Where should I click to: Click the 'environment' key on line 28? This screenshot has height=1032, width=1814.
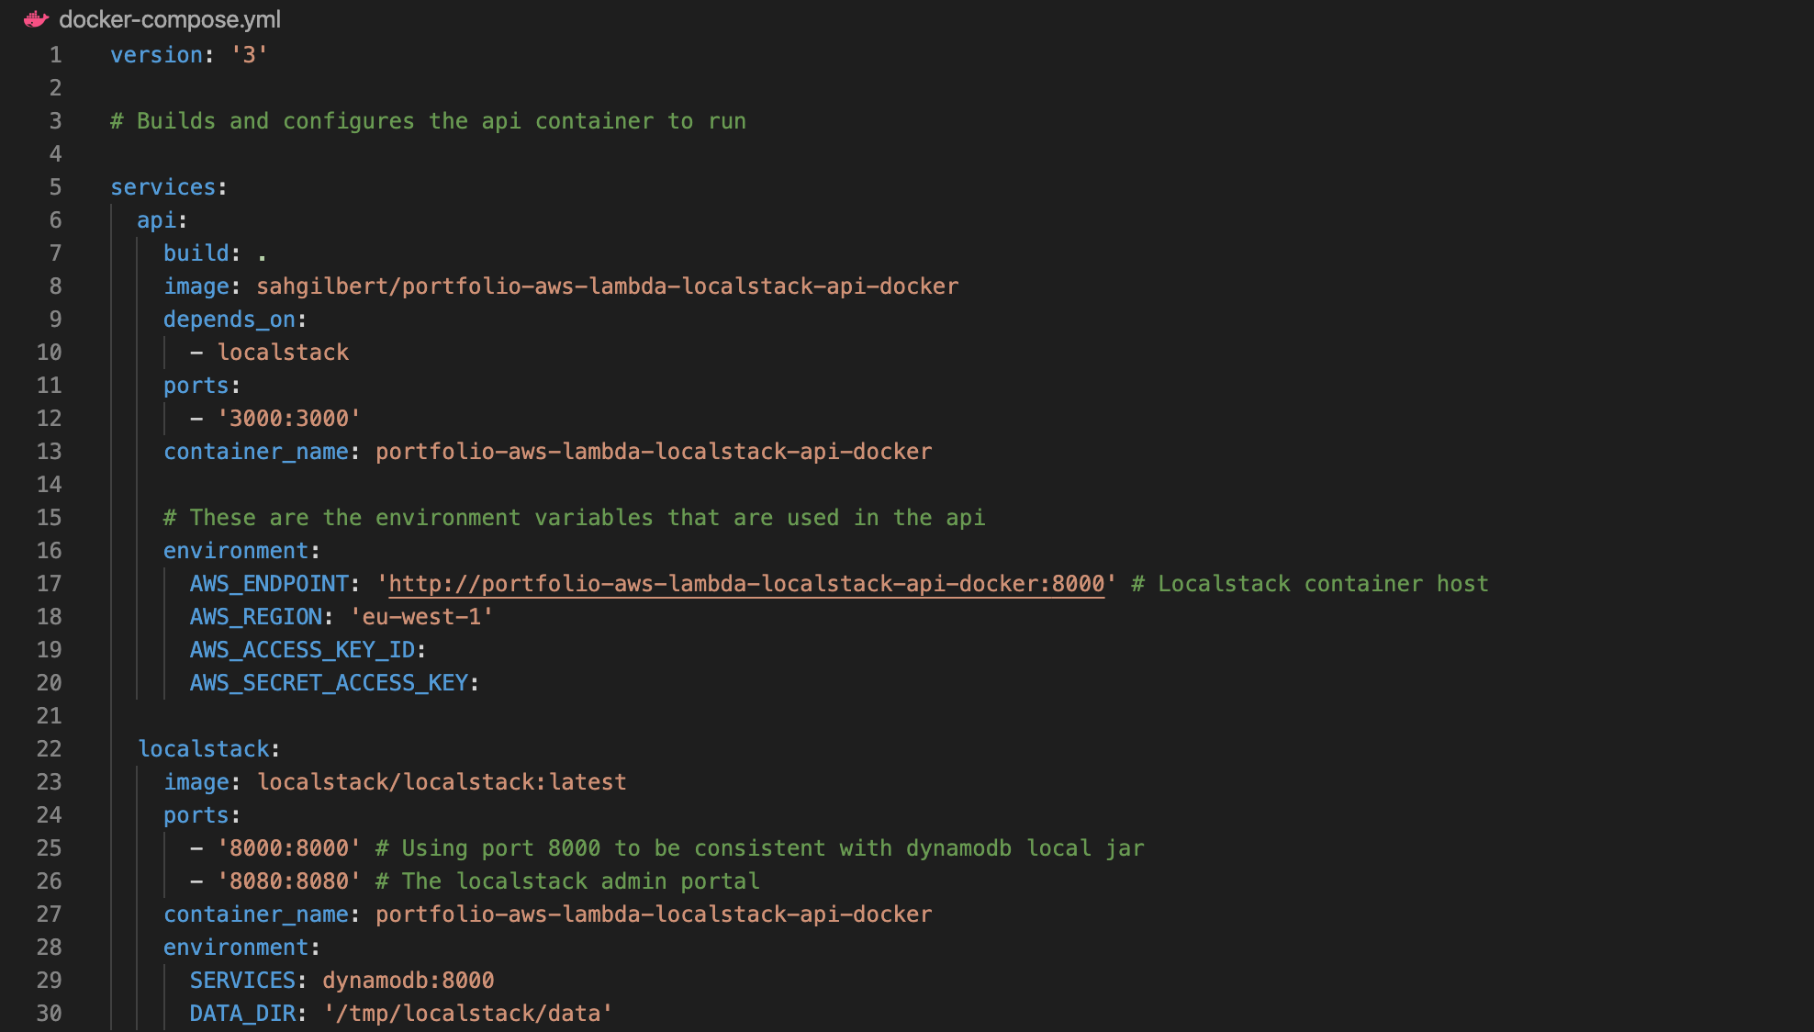coord(235,948)
